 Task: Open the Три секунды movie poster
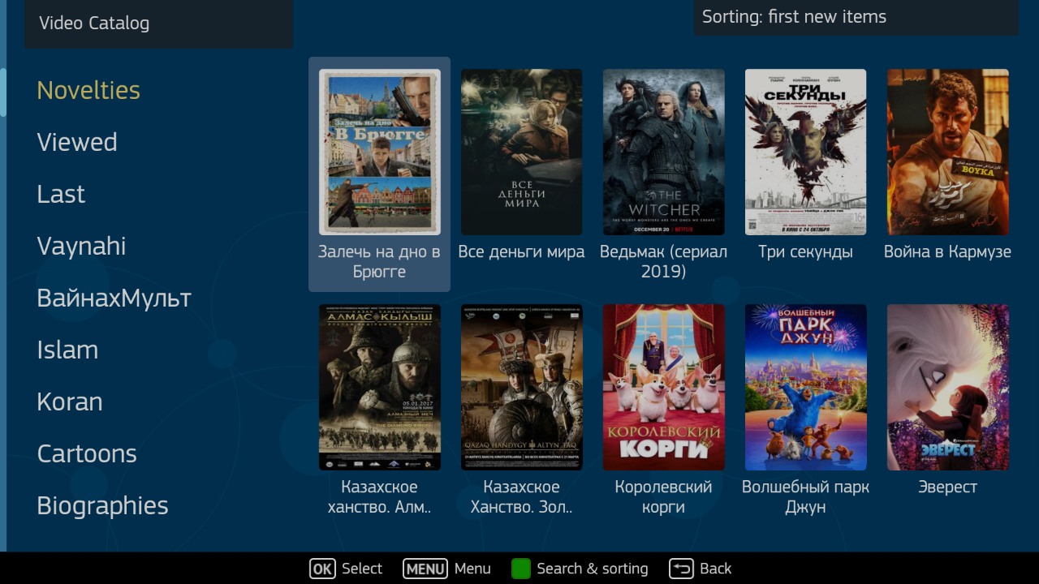click(806, 152)
